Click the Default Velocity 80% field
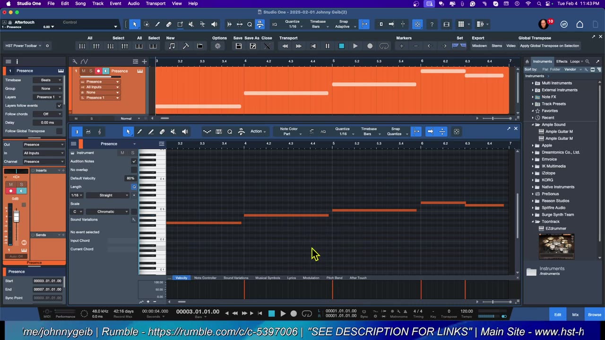605x340 pixels. 130,178
